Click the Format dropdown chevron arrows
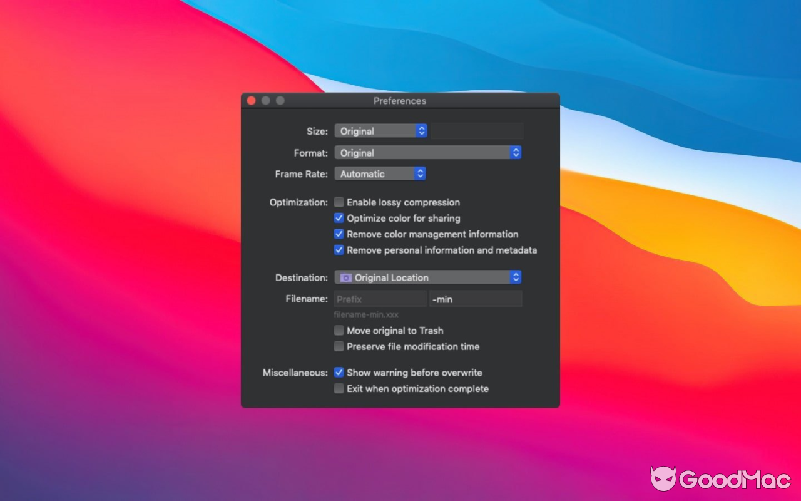The height and width of the screenshot is (501, 801). coord(516,152)
